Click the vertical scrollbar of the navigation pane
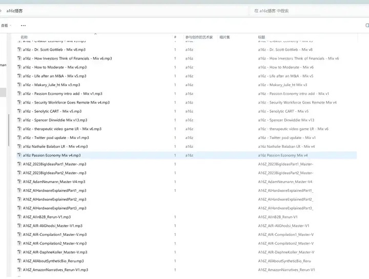 [x=9, y=130]
